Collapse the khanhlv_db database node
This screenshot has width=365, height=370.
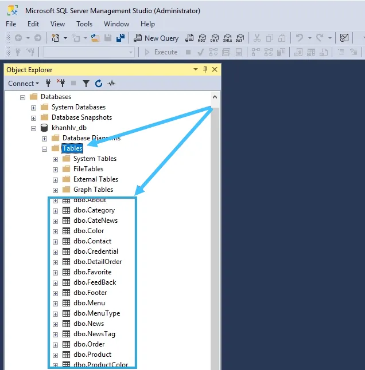(33, 128)
